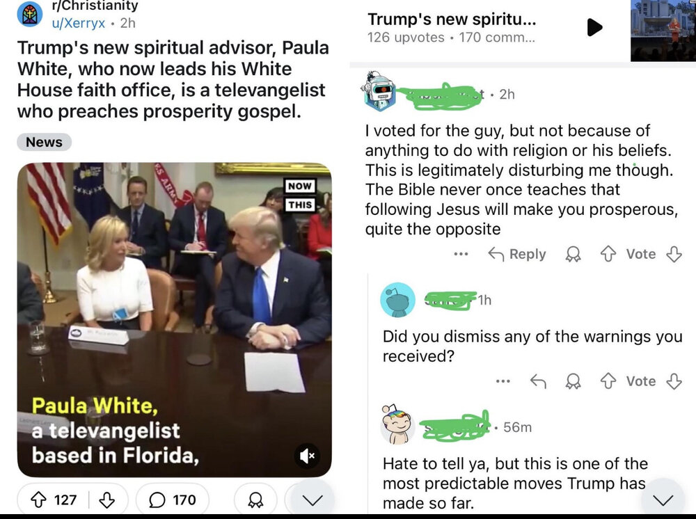Open u/Xerryx user profile

79,23
